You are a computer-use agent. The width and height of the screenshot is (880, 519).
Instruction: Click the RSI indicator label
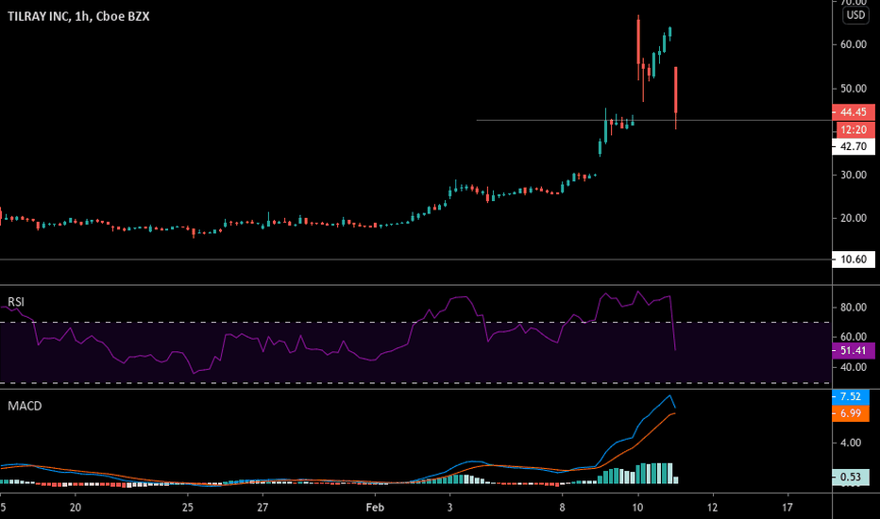(16, 302)
